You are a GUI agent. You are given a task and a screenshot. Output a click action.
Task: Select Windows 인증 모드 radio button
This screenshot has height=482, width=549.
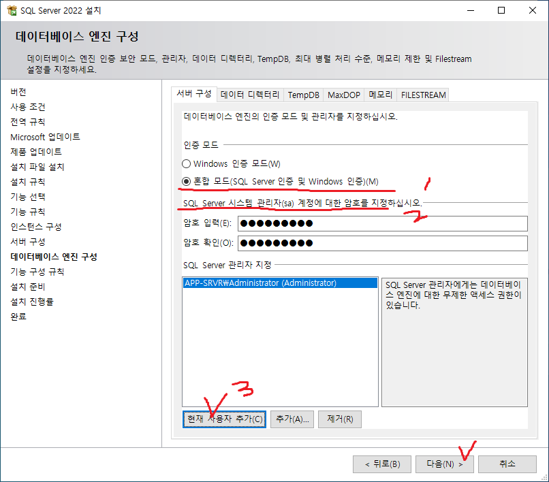click(186, 163)
